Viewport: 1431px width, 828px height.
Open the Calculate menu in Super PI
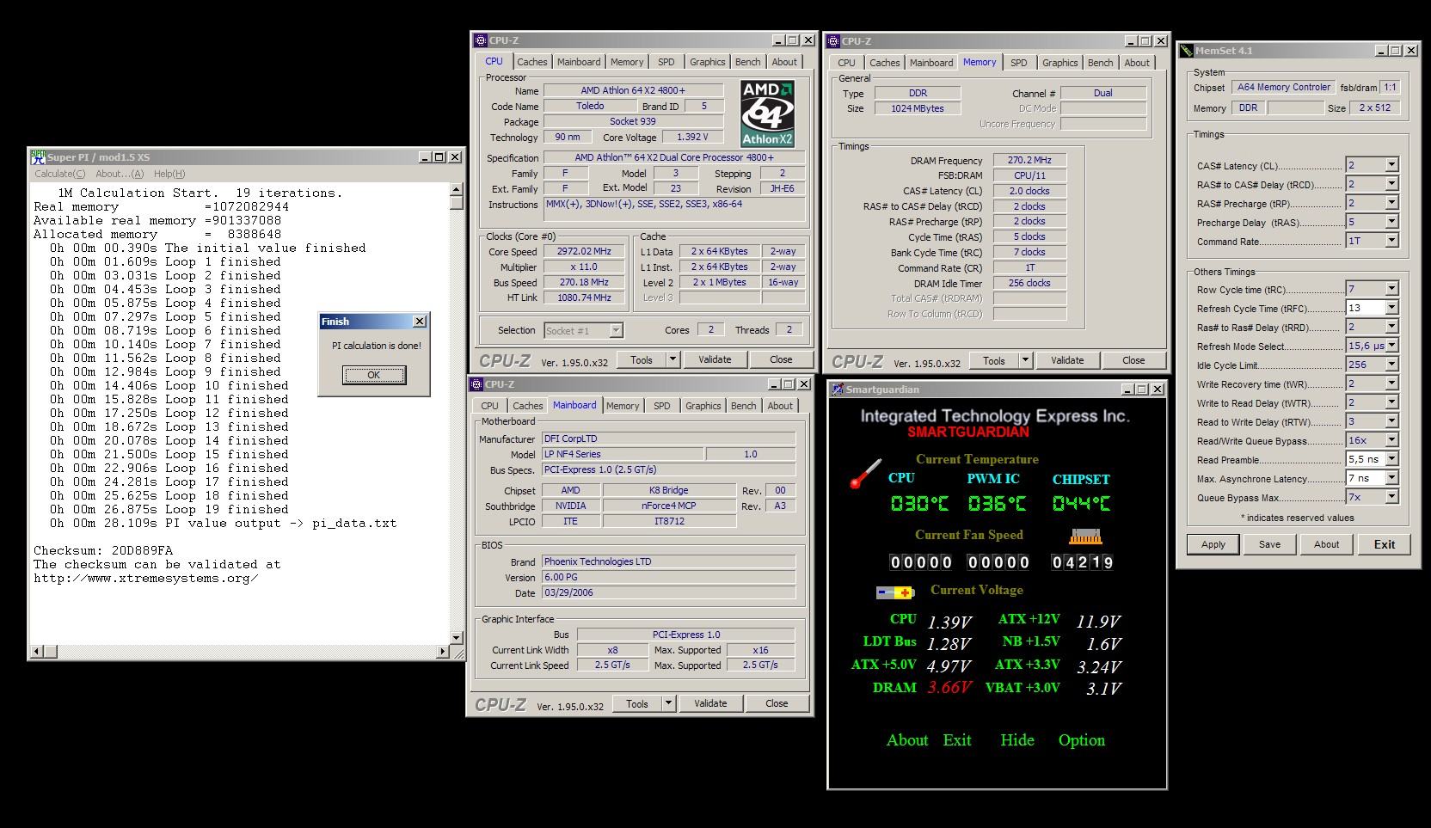point(59,174)
